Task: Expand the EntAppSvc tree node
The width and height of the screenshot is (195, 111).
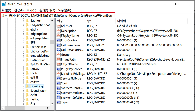Action: click(x=23, y=60)
